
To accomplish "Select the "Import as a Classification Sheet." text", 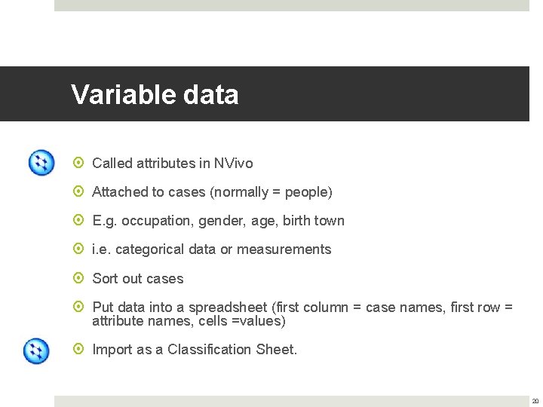I will tap(195, 350).
